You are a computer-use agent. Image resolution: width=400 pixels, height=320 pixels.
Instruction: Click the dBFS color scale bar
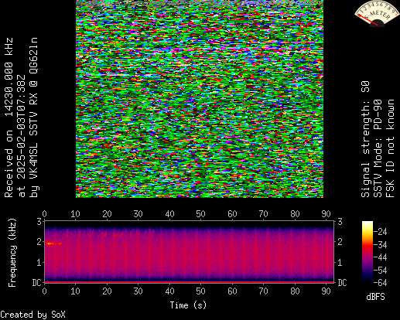(x=368, y=252)
